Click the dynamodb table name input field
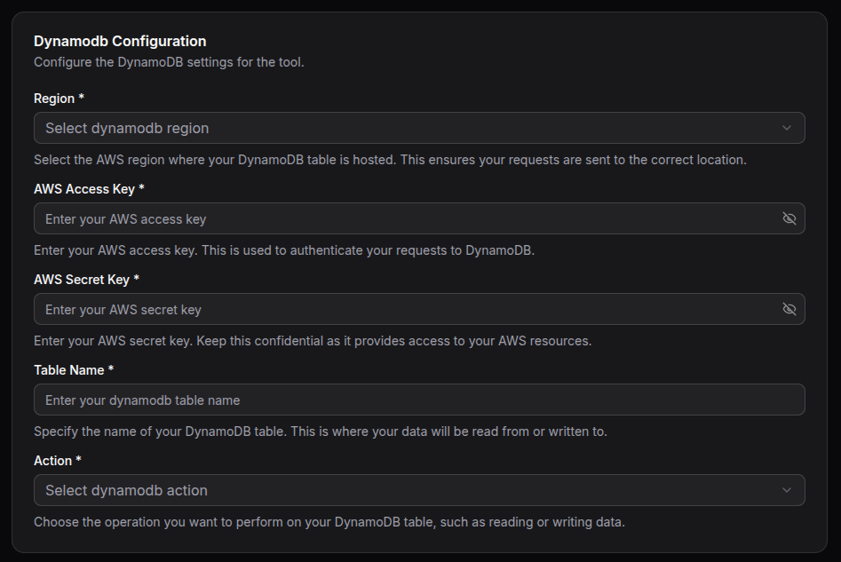The image size is (841, 562). [x=419, y=399]
